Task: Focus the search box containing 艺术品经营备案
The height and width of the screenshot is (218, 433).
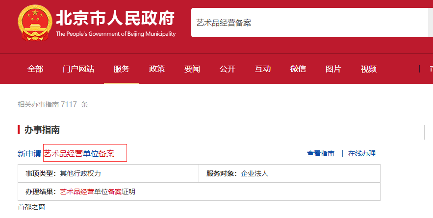Action: click(309, 23)
